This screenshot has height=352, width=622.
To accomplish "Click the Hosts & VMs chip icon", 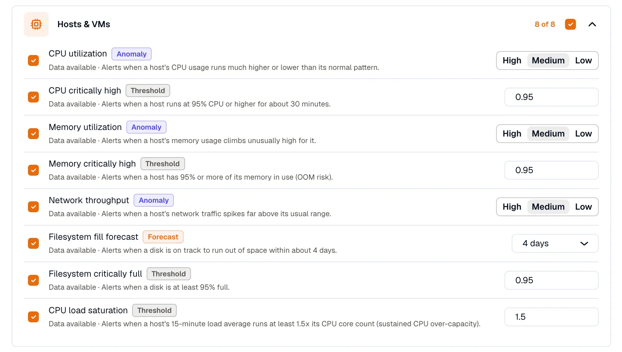I will (x=36, y=24).
